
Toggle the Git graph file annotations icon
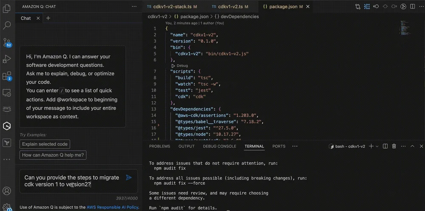[x=367, y=6]
